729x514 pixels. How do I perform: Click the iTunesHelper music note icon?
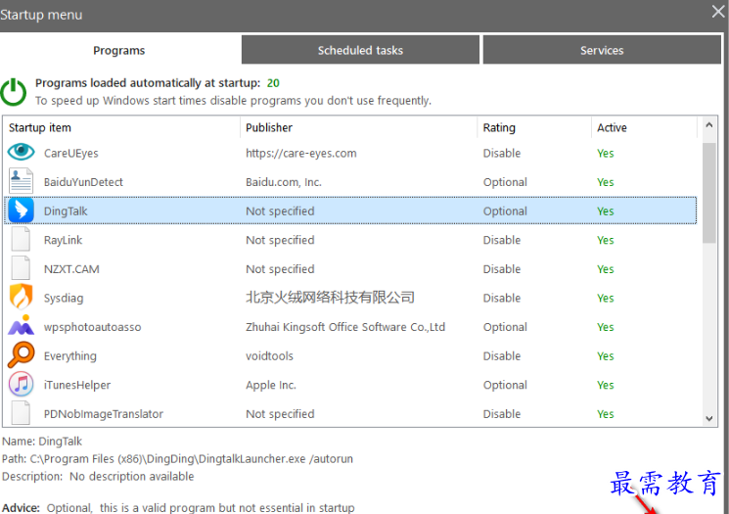[21, 384]
